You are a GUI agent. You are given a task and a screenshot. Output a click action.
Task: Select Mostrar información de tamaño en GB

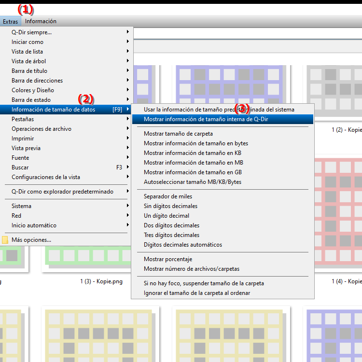223,172
